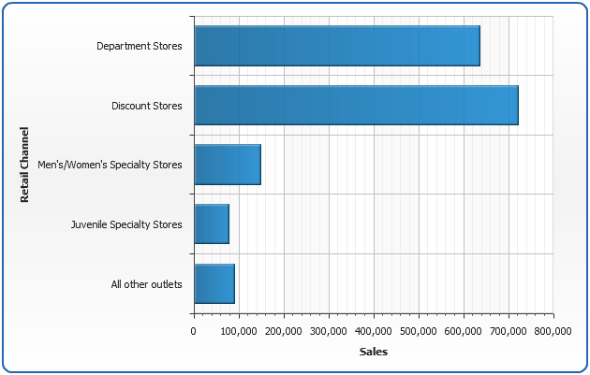Click the 100,000 tick label
This screenshot has height=375, width=590.
pyautogui.click(x=239, y=331)
